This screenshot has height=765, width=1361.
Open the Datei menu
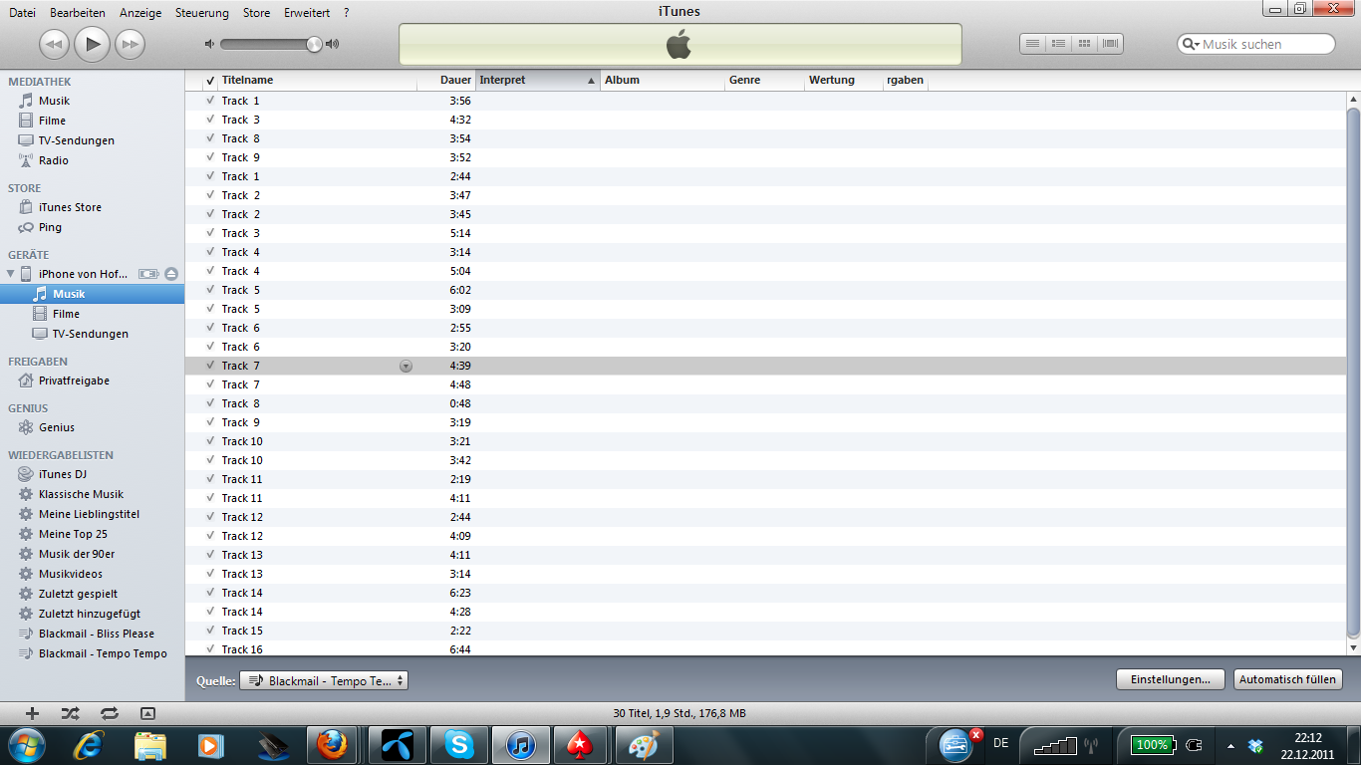pos(22,13)
